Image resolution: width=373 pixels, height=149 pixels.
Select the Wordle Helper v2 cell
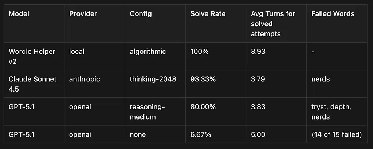pyautogui.click(x=32, y=56)
